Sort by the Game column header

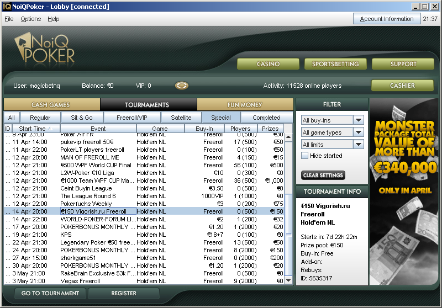click(x=160, y=129)
